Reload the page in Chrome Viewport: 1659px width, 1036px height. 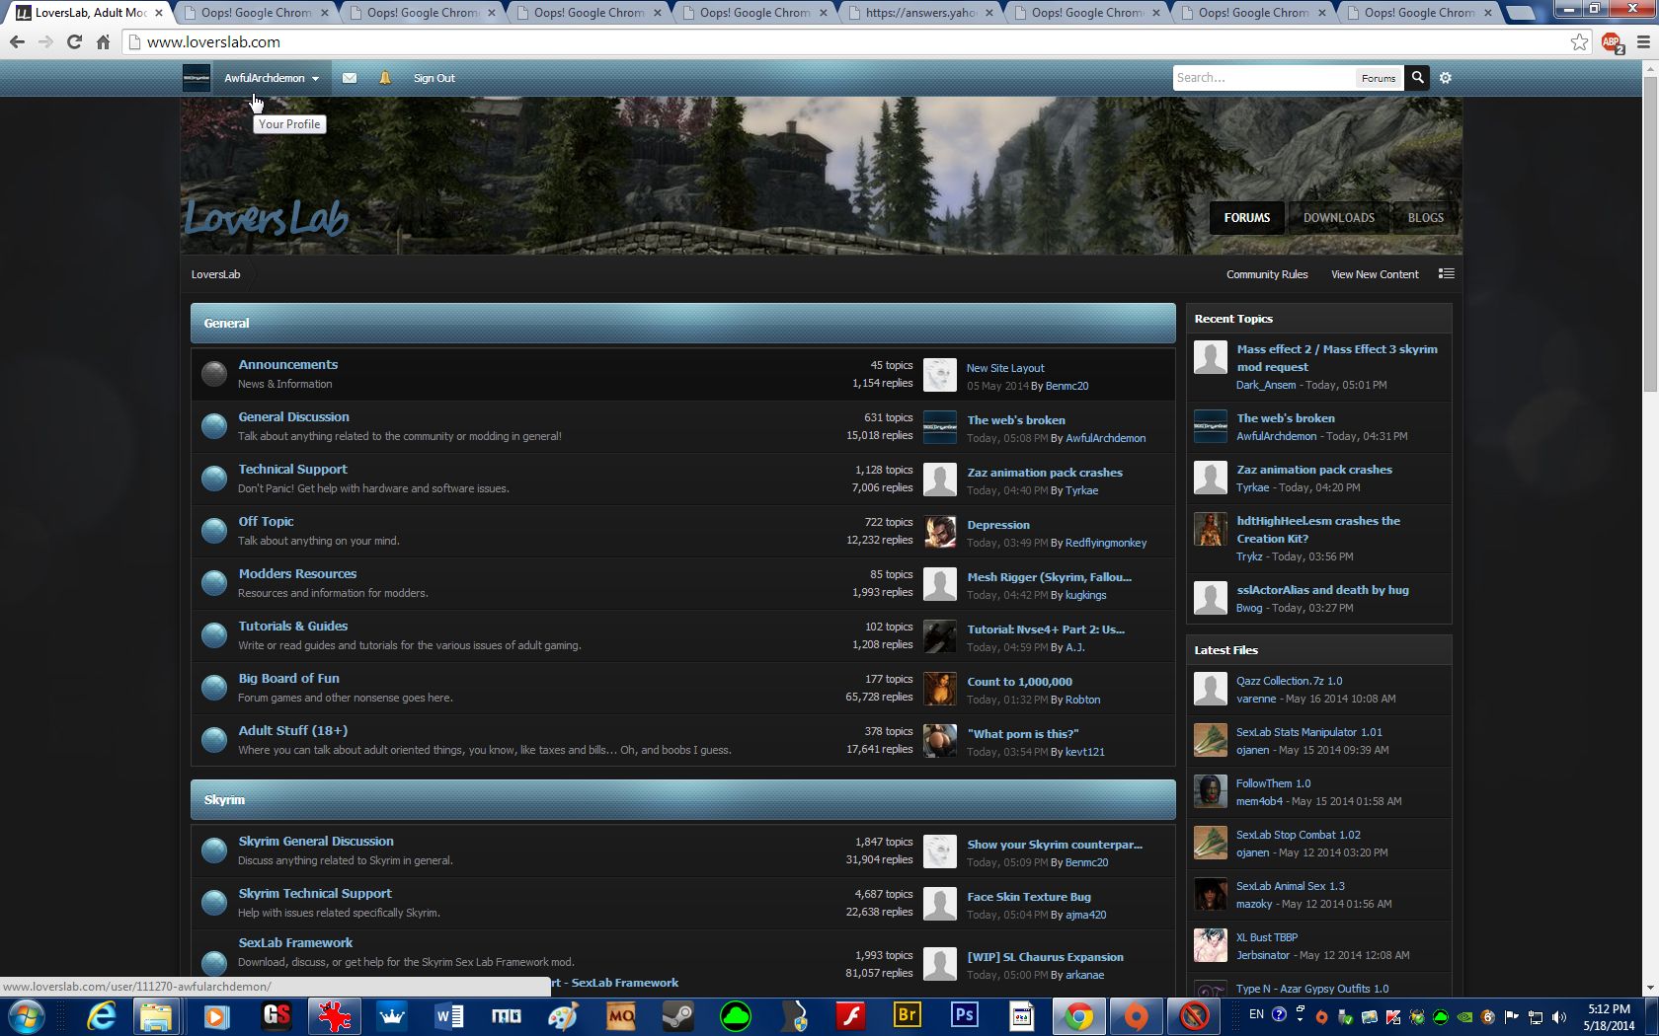pos(74,42)
